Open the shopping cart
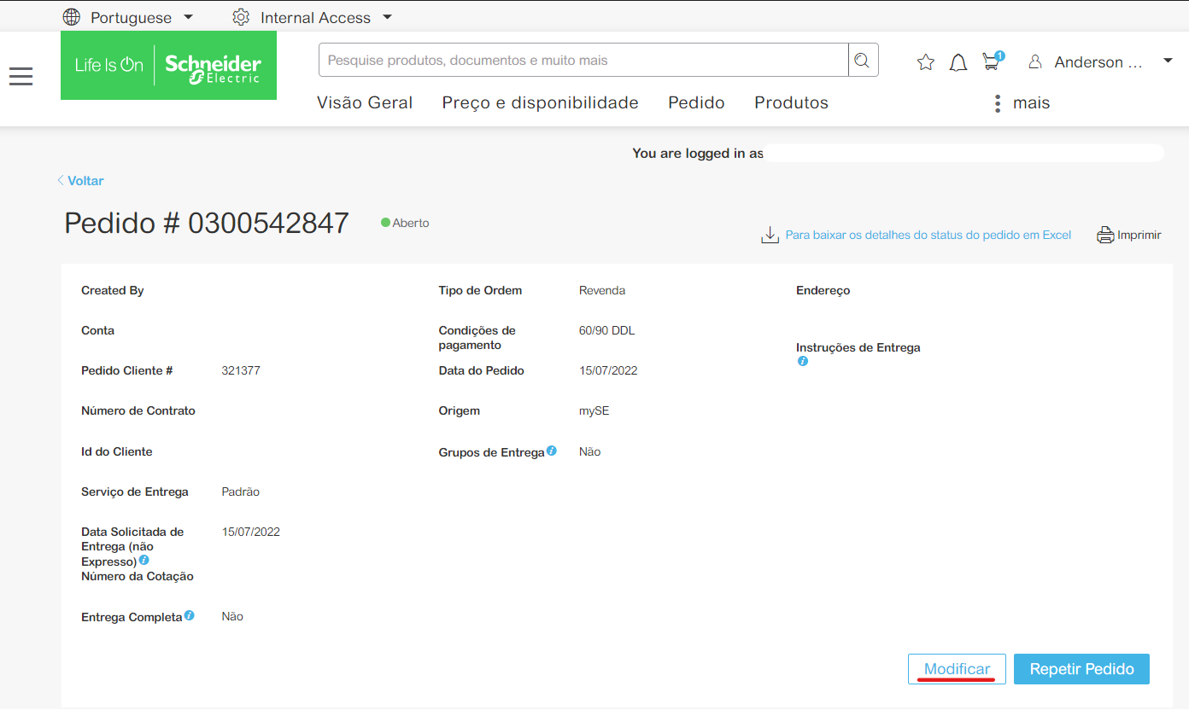 (x=992, y=61)
